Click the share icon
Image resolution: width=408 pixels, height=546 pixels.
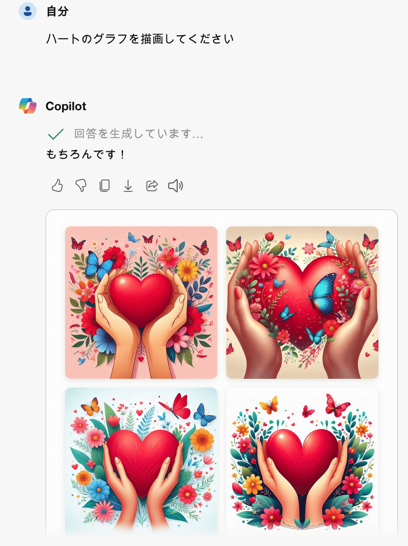click(152, 186)
